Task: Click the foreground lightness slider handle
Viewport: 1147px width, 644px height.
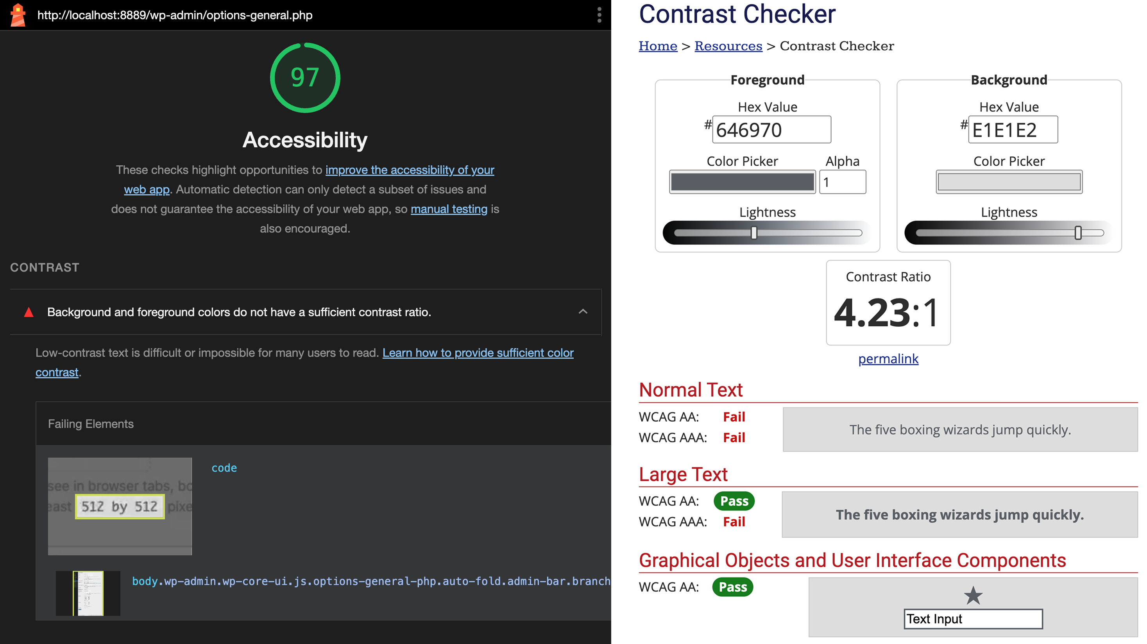Action: (x=754, y=233)
